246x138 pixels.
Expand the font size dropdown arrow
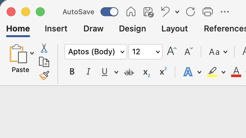tap(158, 52)
